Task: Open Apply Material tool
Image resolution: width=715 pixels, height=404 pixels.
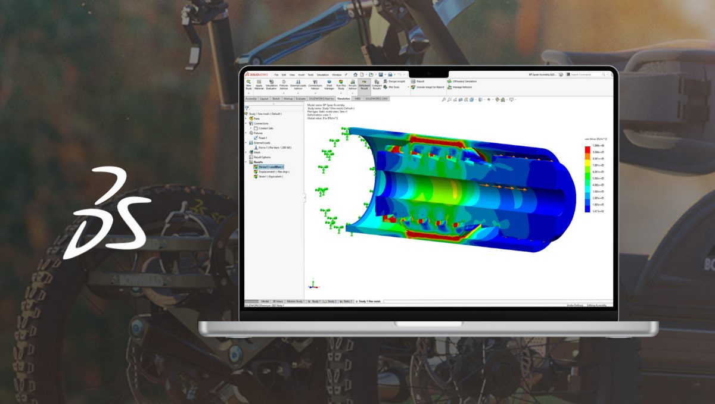Action: pos(259,84)
